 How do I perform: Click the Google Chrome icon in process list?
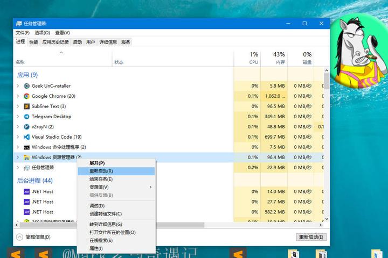[26, 96]
